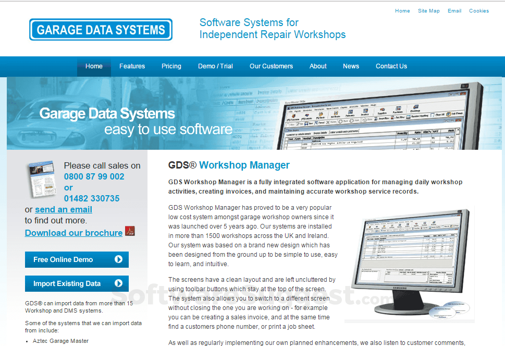Click the Site Map link at top

428,10
